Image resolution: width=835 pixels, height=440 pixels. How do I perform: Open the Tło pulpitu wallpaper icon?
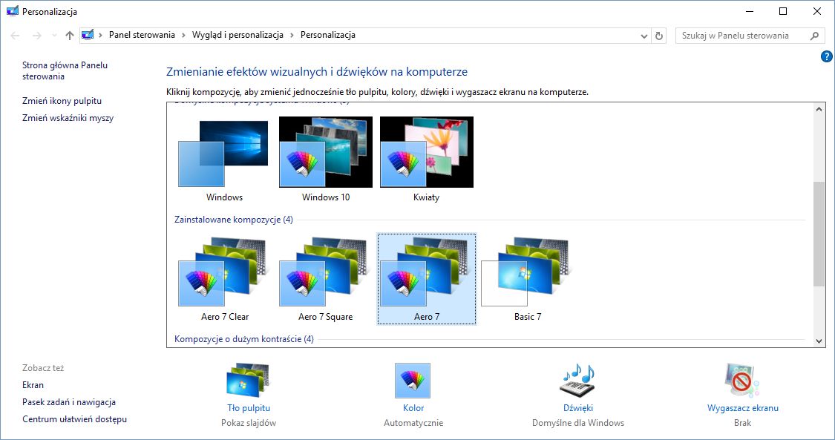(248, 380)
